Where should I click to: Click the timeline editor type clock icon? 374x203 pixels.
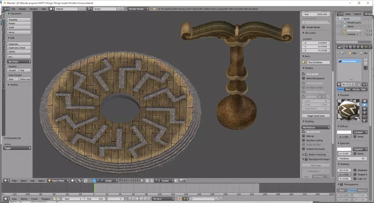pos(7,199)
